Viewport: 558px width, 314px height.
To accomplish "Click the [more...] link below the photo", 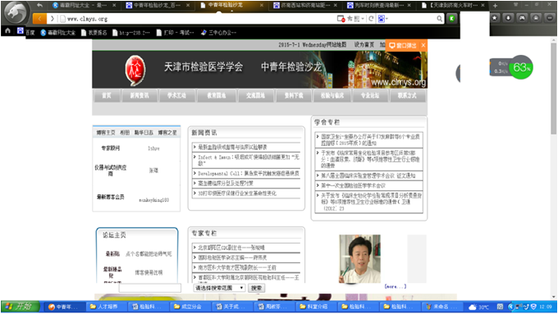I will 395,286.
